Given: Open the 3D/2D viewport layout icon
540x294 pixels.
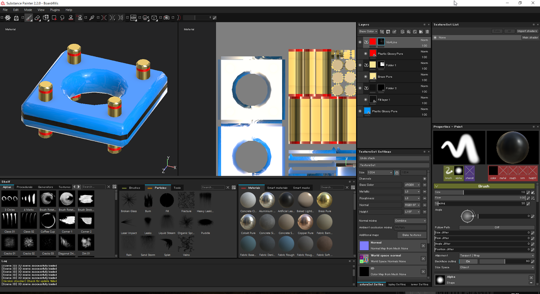Looking at the screenshot, I should [x=134, y=18].
